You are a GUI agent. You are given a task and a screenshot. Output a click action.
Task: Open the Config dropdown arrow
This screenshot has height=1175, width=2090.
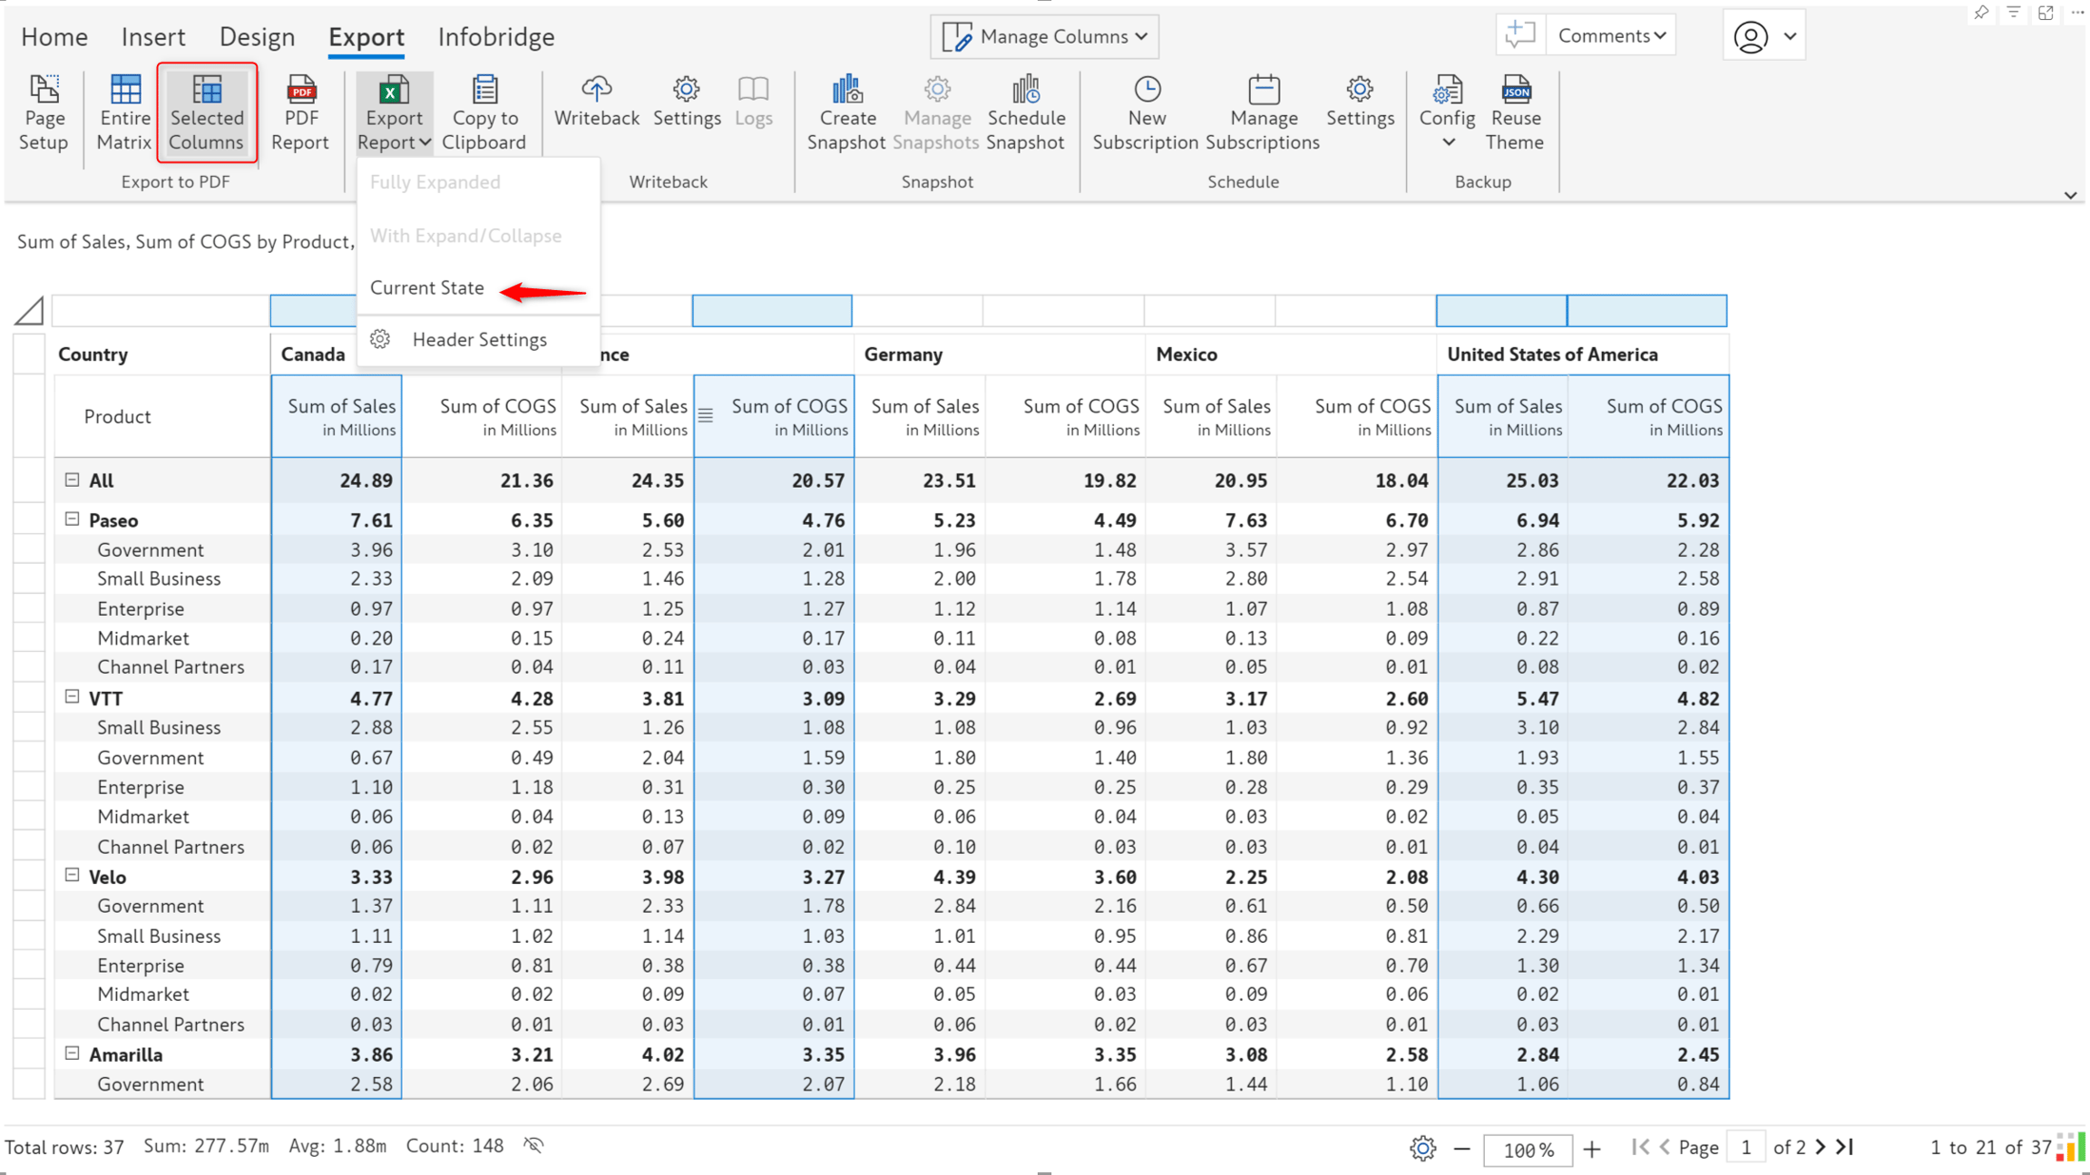(x=1448, y=142)
